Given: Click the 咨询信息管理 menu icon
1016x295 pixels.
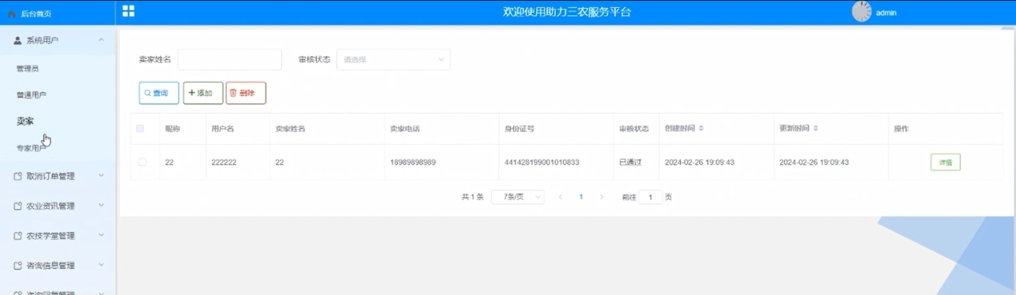Looking at the screenshot, I should (18, 265).
